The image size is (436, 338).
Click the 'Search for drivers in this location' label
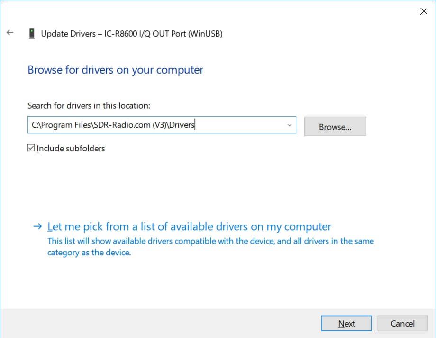coord(89,105)
